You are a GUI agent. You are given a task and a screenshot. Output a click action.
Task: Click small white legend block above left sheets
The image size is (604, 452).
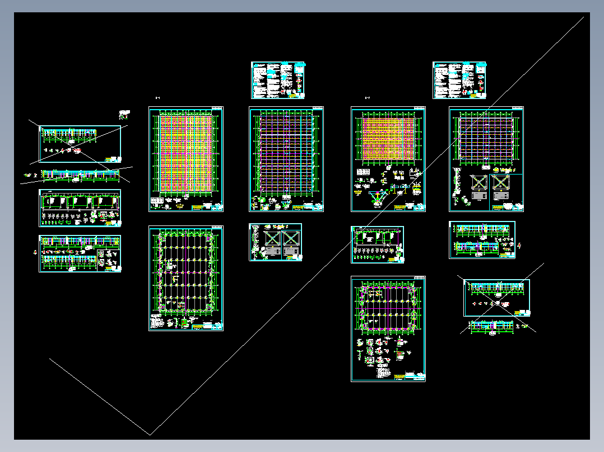coord(124,114)
